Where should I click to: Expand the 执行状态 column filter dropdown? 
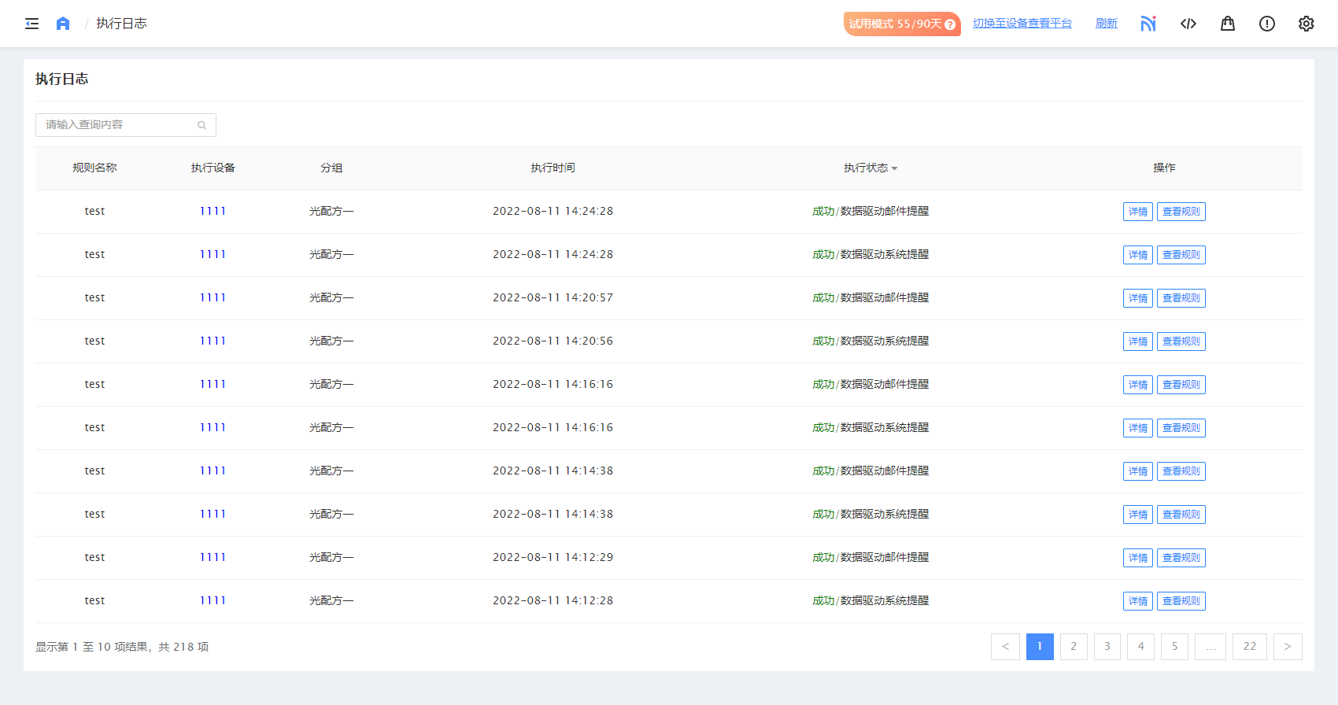[x=894, y=168]
